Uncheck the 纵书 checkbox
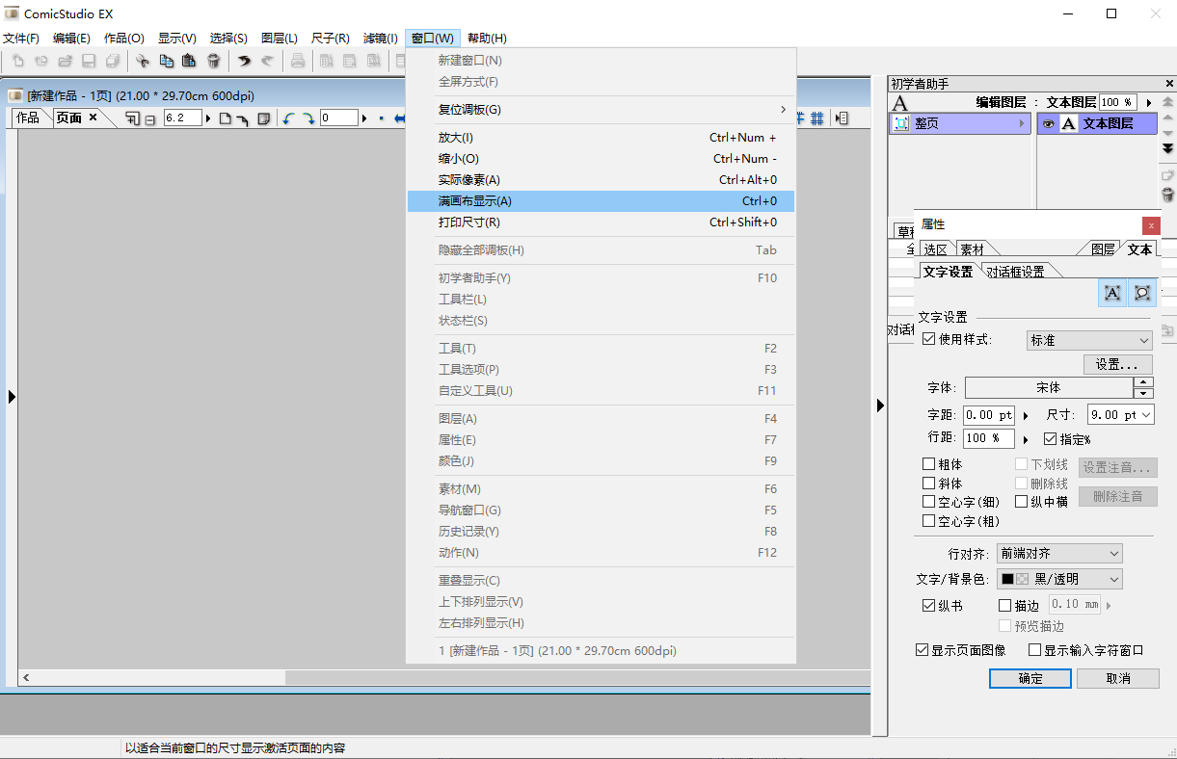Image resolution: width=1177 pixels, height=759 pixels. tap(926, 605)
